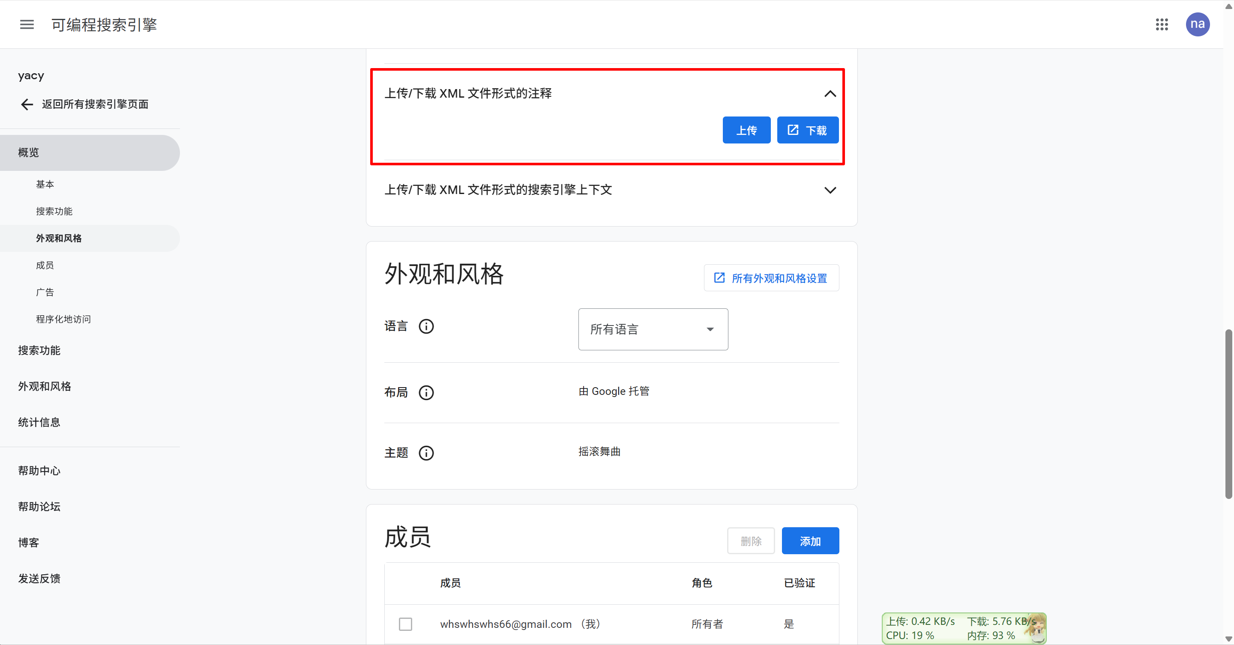The width and height of the screenshot is (1234, 645).
Task: Go to 程序化地访问 in sidebar
Action: (63, 320)
